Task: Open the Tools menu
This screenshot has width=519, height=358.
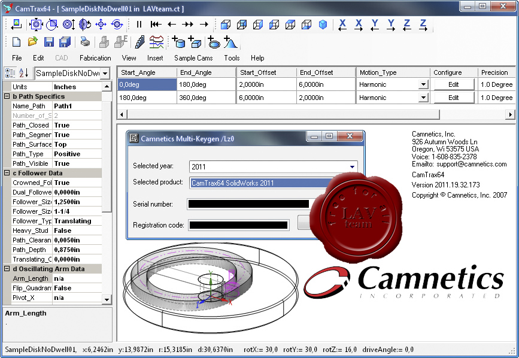Action: coord(232,58)
